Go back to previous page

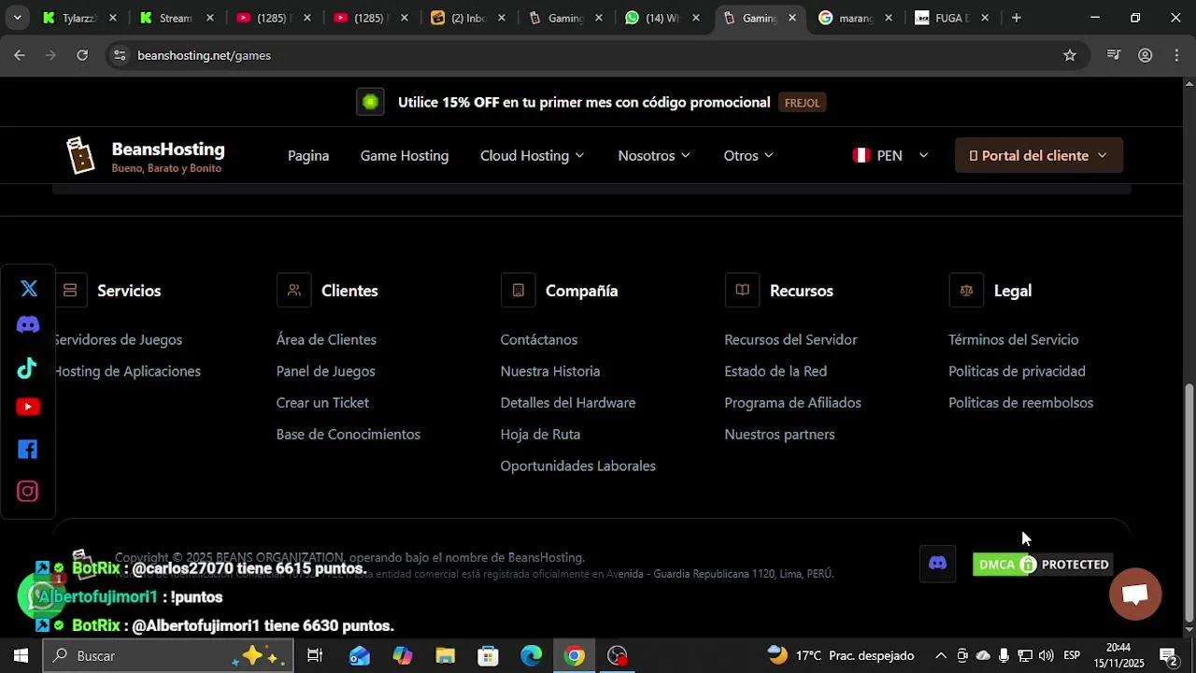pos(20,55)
